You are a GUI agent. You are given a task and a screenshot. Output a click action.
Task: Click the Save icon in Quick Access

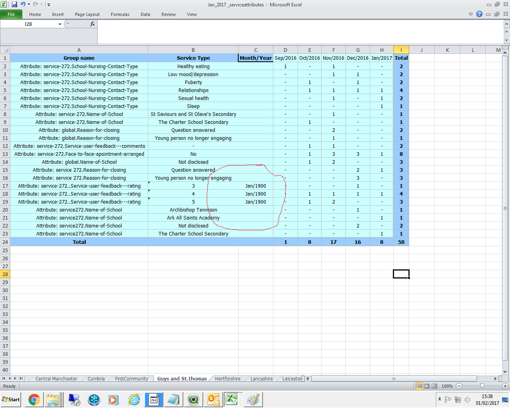tap(14, 4)
